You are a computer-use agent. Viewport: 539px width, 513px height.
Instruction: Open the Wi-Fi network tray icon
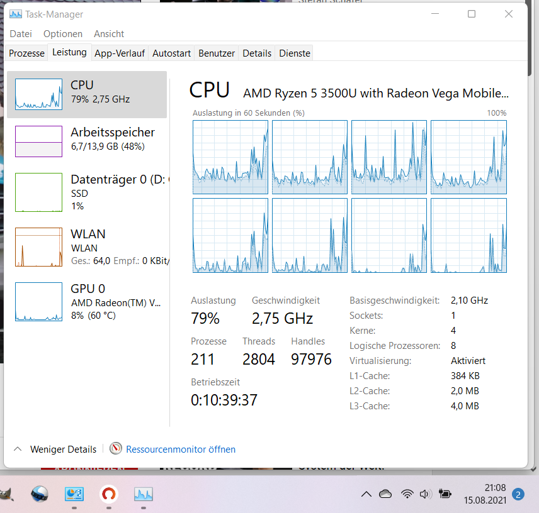(407, 495)
